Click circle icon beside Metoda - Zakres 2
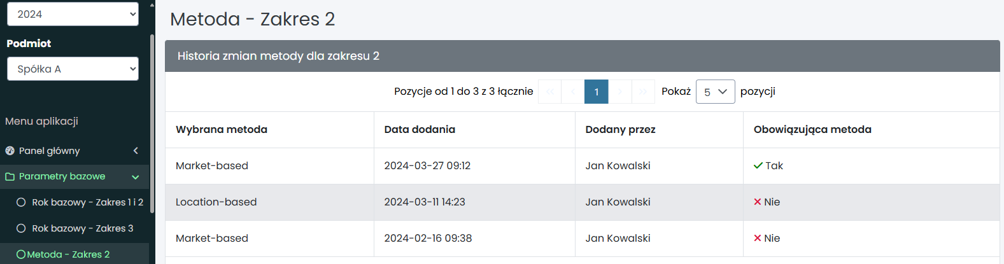Screen dimensions: 1004x264 coord(21,254)
